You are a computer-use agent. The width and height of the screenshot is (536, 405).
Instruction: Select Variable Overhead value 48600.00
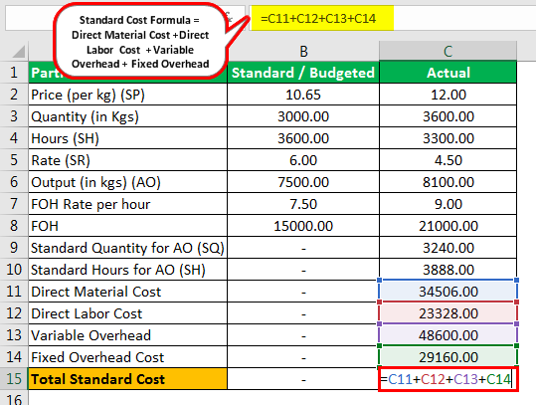pos(448,335)
